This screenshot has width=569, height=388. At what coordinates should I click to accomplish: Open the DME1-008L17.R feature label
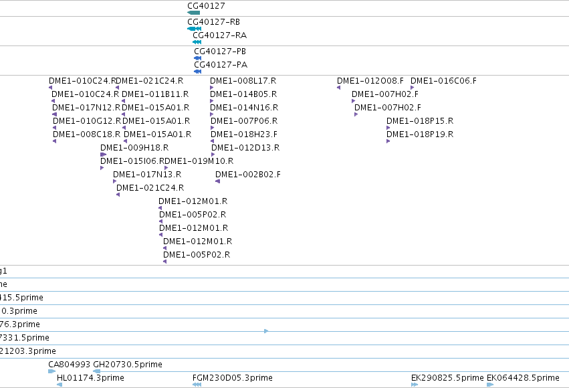pyautogui.click(x=243, y=81)
